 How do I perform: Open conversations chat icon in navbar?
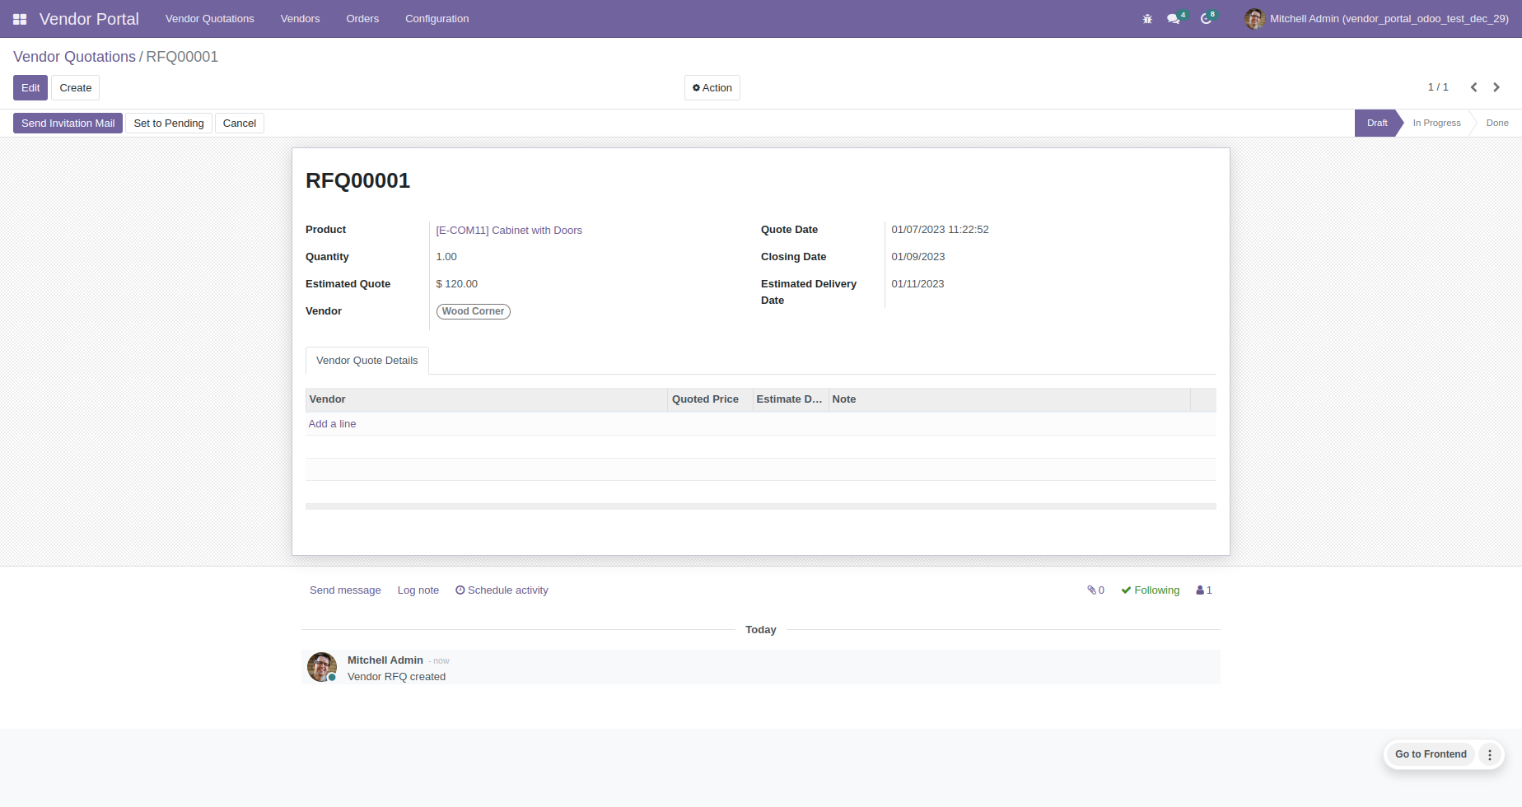tap(1174, 19)
